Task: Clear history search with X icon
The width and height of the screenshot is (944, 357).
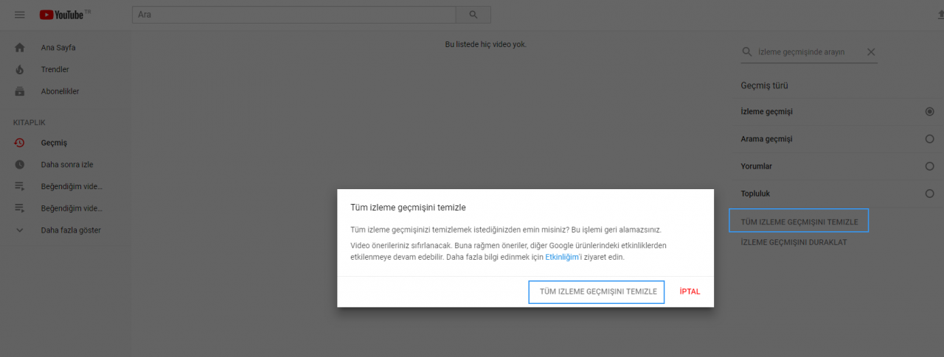Action: pyautogui.click(x=871, y=52)
